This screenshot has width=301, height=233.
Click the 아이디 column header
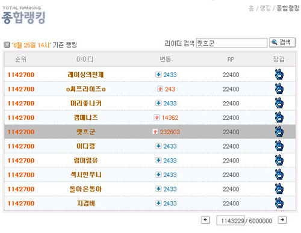pos(85,59)
